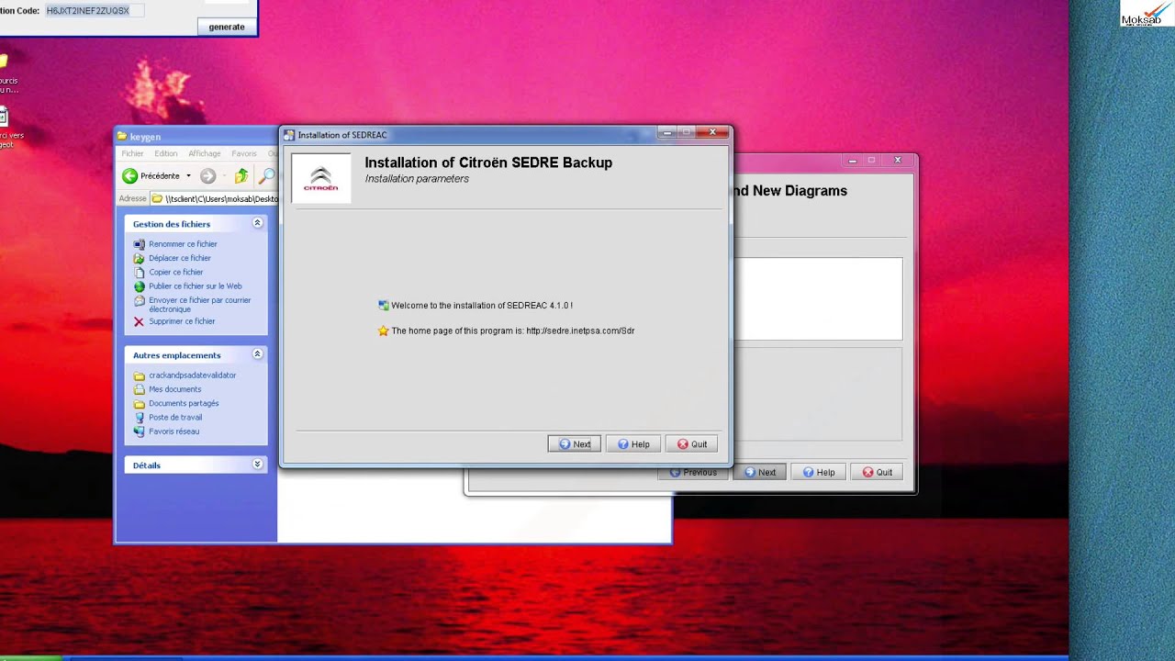1175x661 pixels.
Task: Open Help in the New Diagrams window
Action: click(x=819, y=473)
